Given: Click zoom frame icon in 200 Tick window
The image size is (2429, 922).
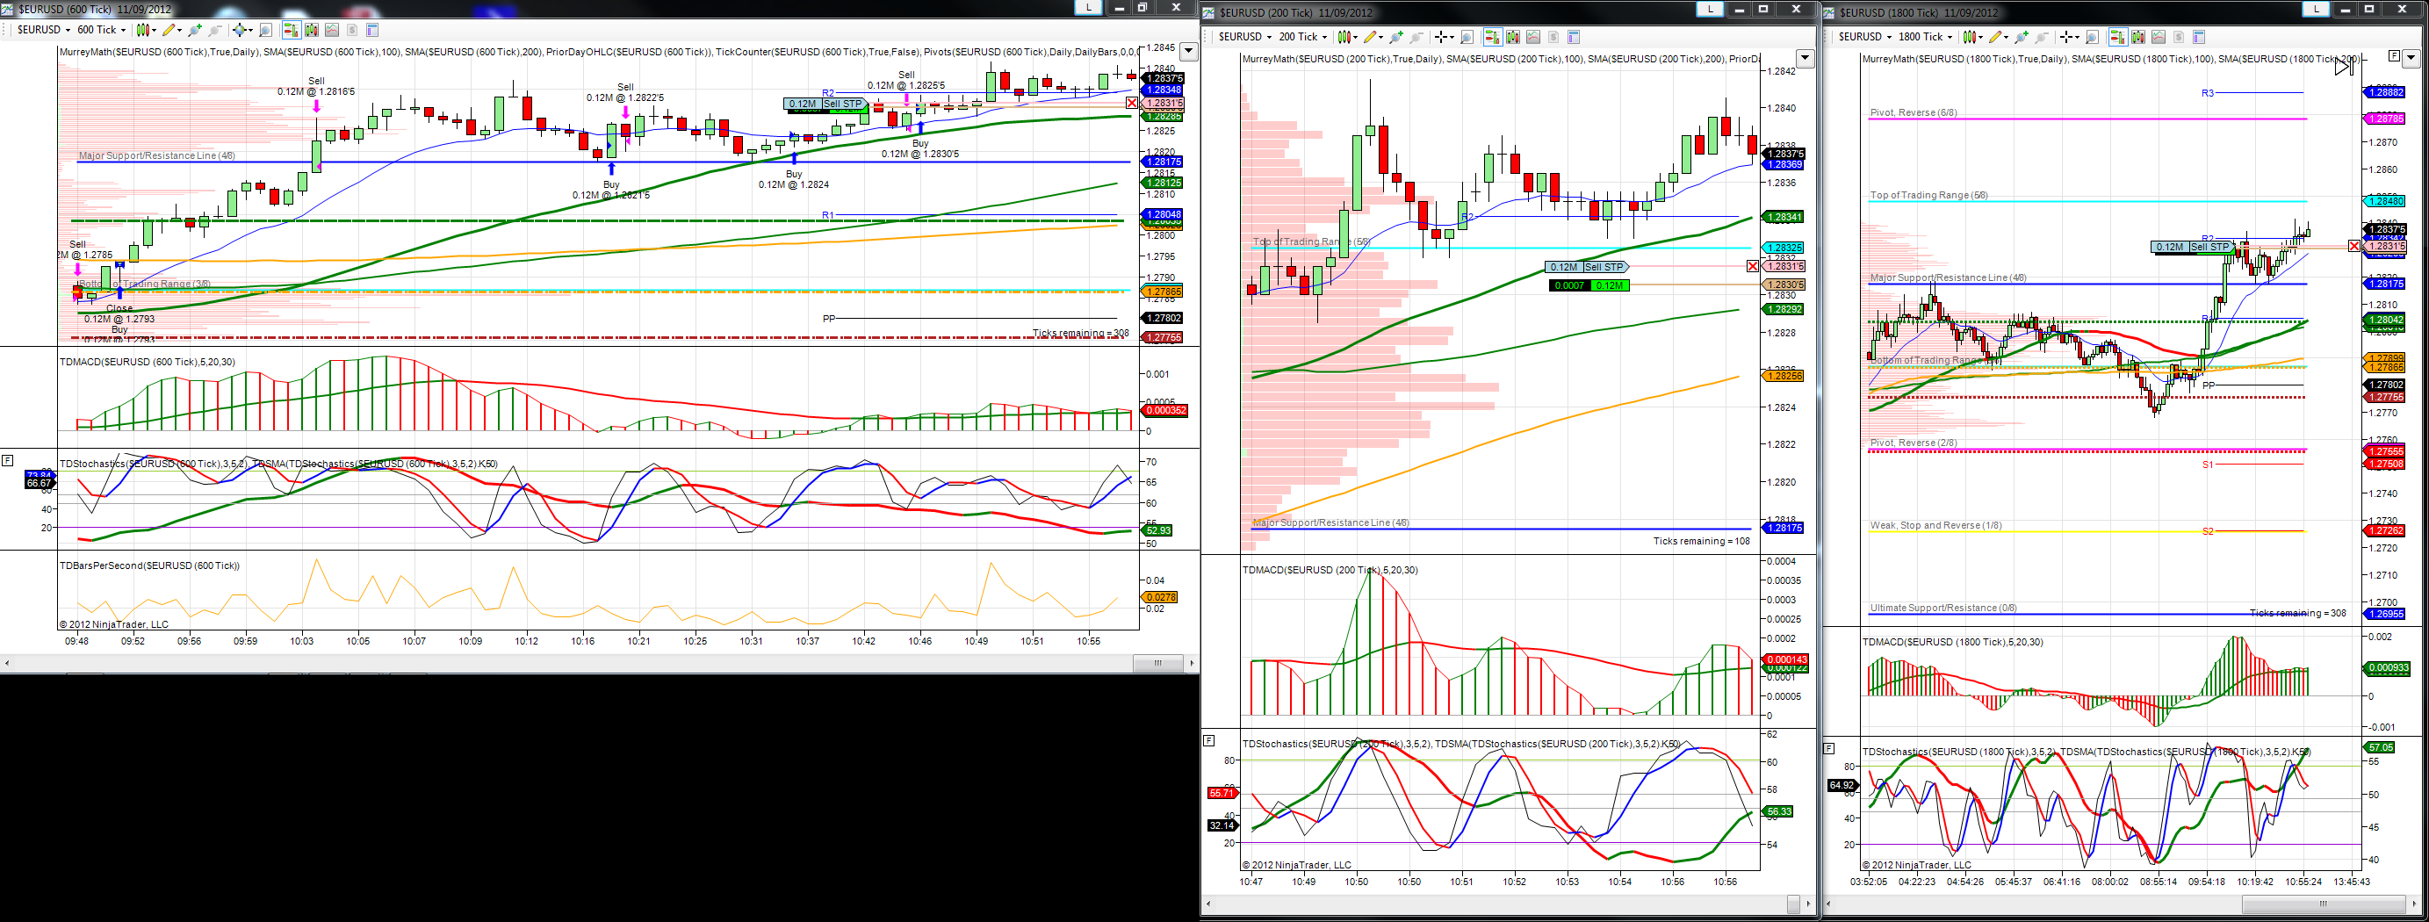Looking at the screenshot, I should coord(1467,38).
